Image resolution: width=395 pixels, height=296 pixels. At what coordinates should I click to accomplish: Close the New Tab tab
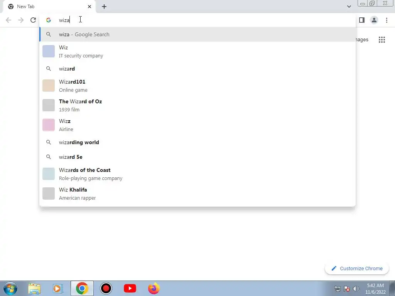(x=89, y=7)
